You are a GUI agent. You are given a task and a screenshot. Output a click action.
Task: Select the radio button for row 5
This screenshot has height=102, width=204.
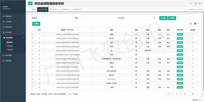click(32, 51)
